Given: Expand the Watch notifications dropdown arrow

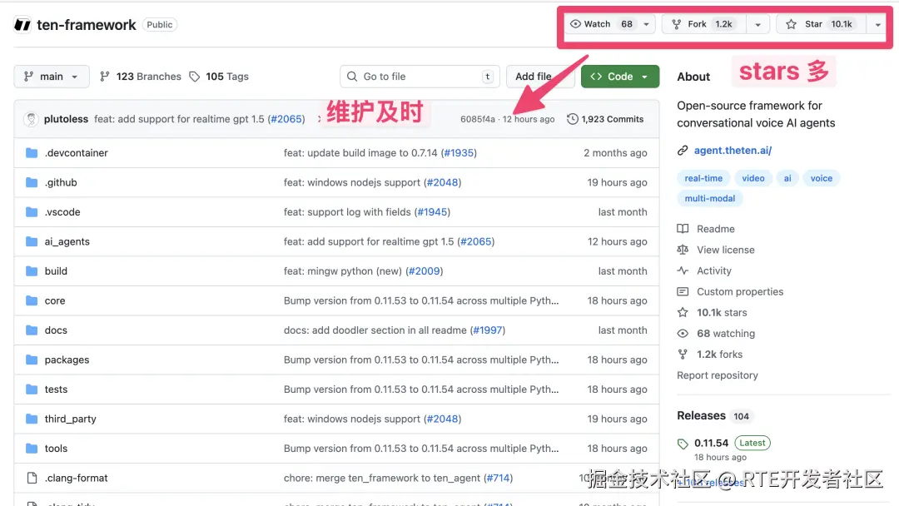Looking at the screenshot, I should tap(646, 24).
